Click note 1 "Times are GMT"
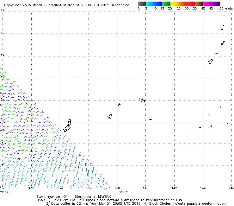The height and width of the screenshot is (206, 234). (62, 200)
